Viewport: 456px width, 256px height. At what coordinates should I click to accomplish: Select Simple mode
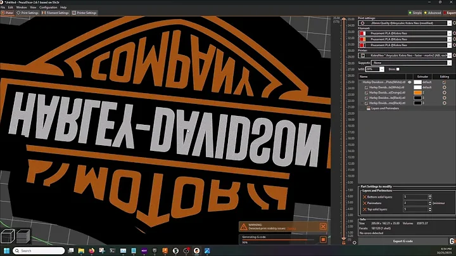[x=415, y=13]
